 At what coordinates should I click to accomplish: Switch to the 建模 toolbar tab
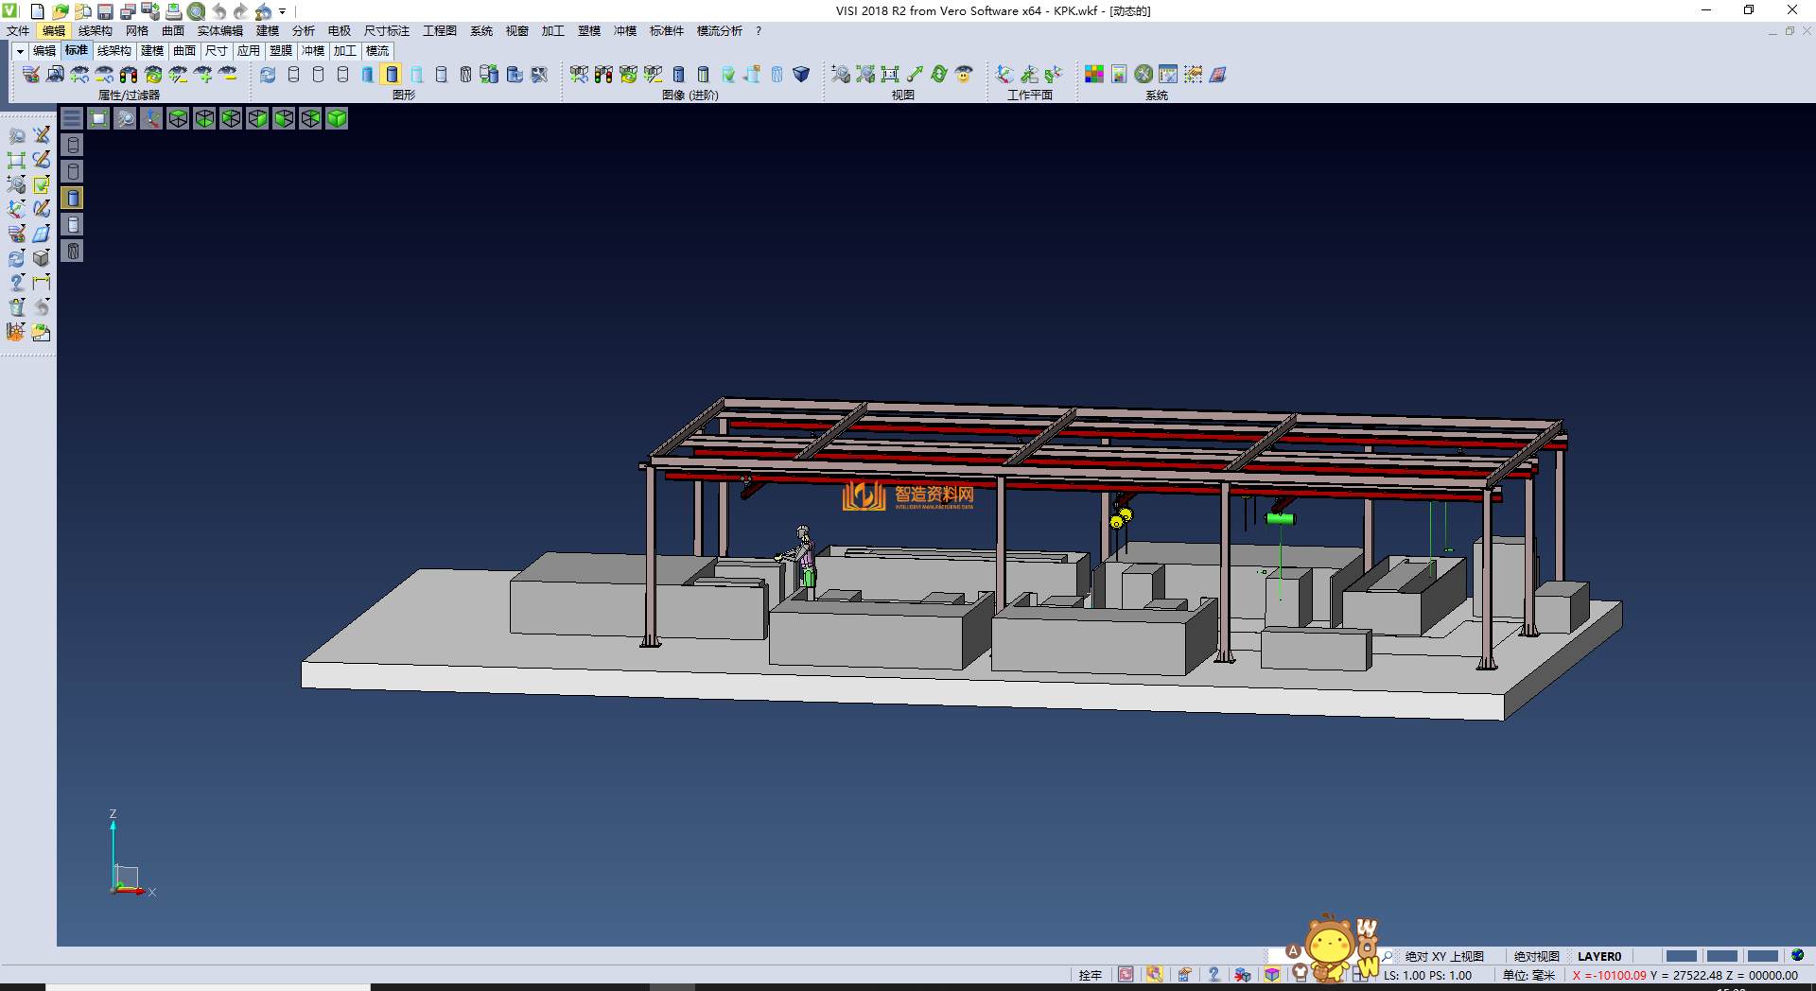151,51
